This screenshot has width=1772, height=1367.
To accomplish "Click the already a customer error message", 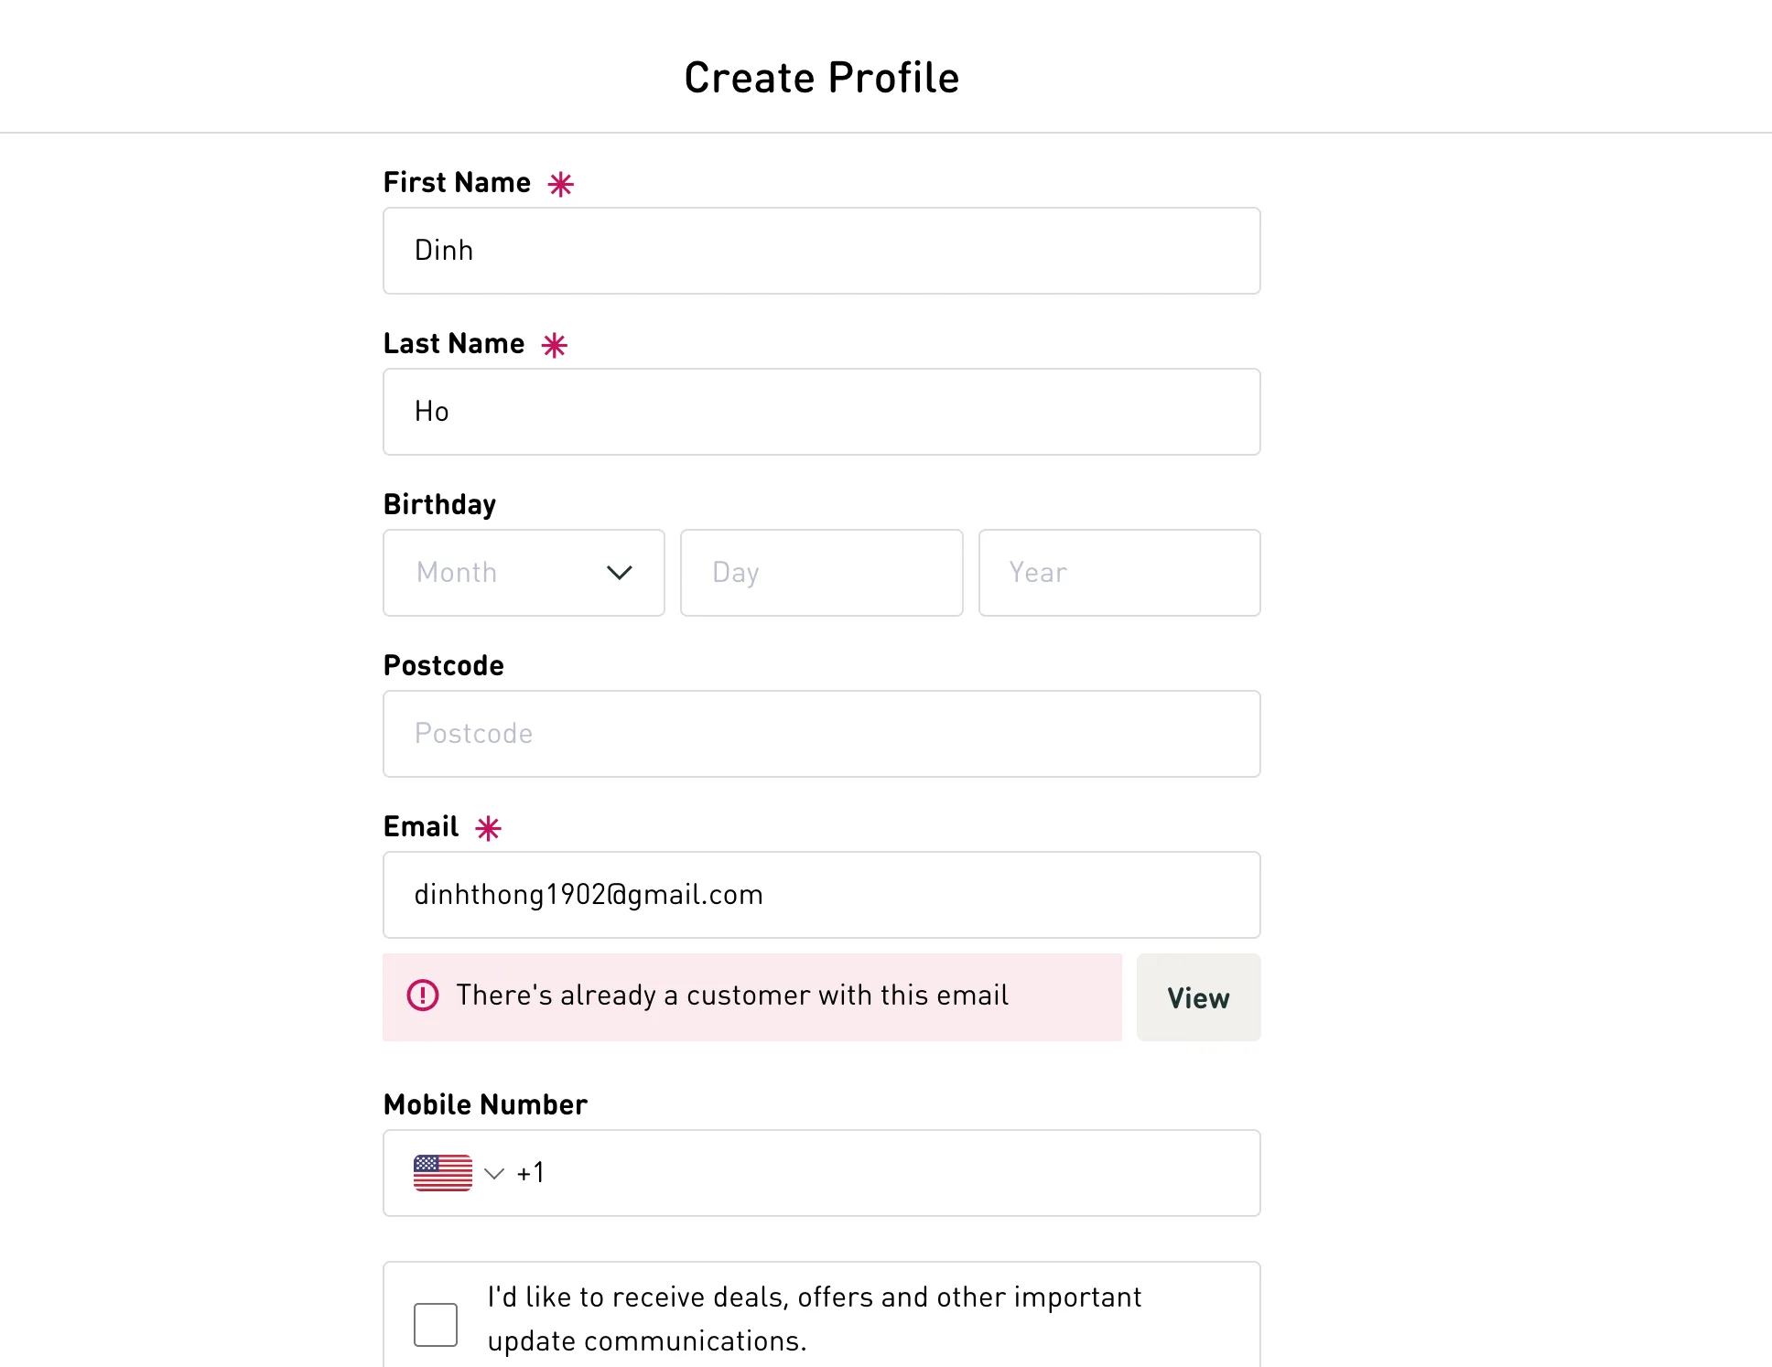I will [x=732, y=996].
